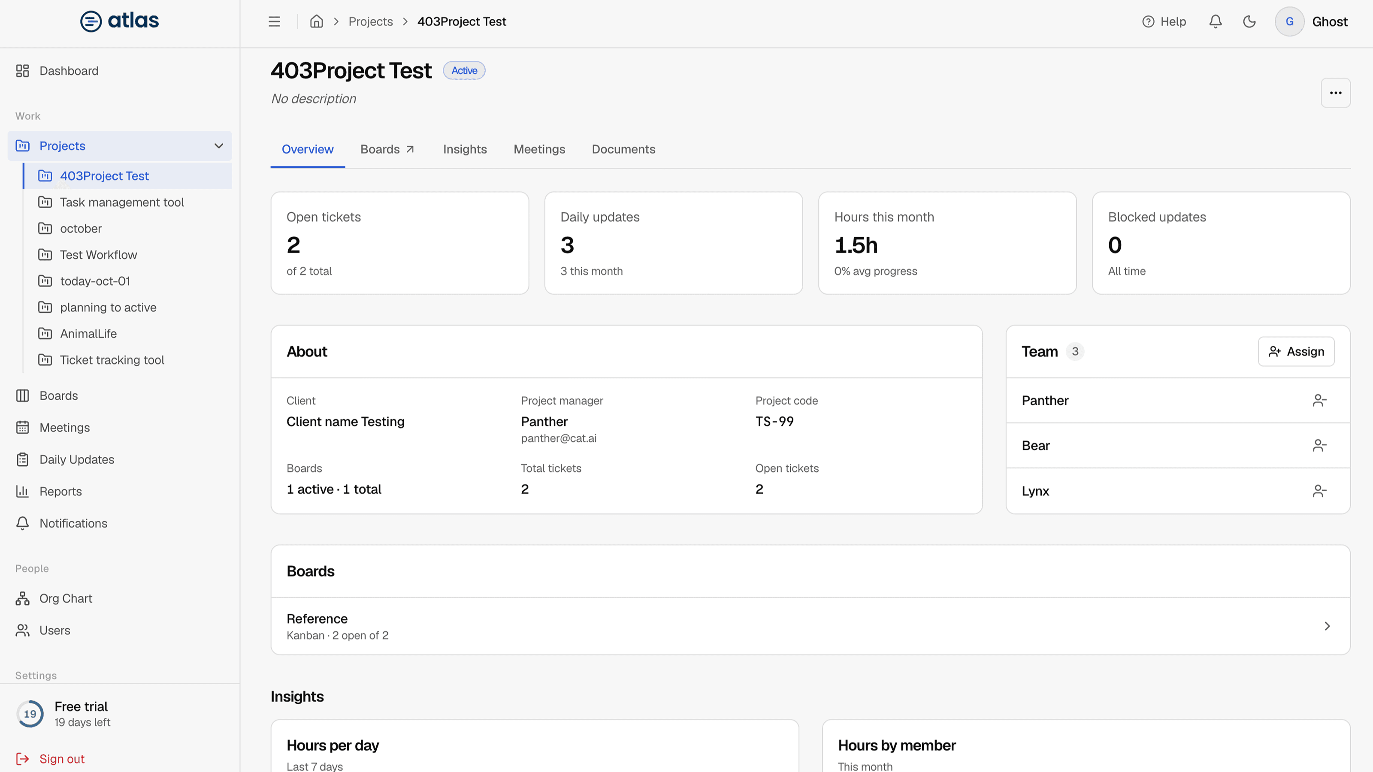Collapse the Projects list chevron
The image size is (1373, 772).
[218, 145]
